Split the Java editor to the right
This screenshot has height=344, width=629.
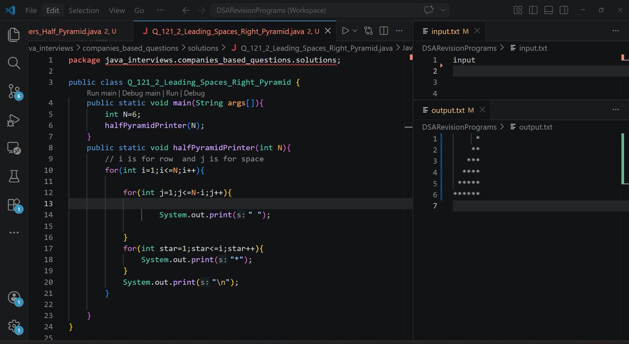(x=384, y=31)
